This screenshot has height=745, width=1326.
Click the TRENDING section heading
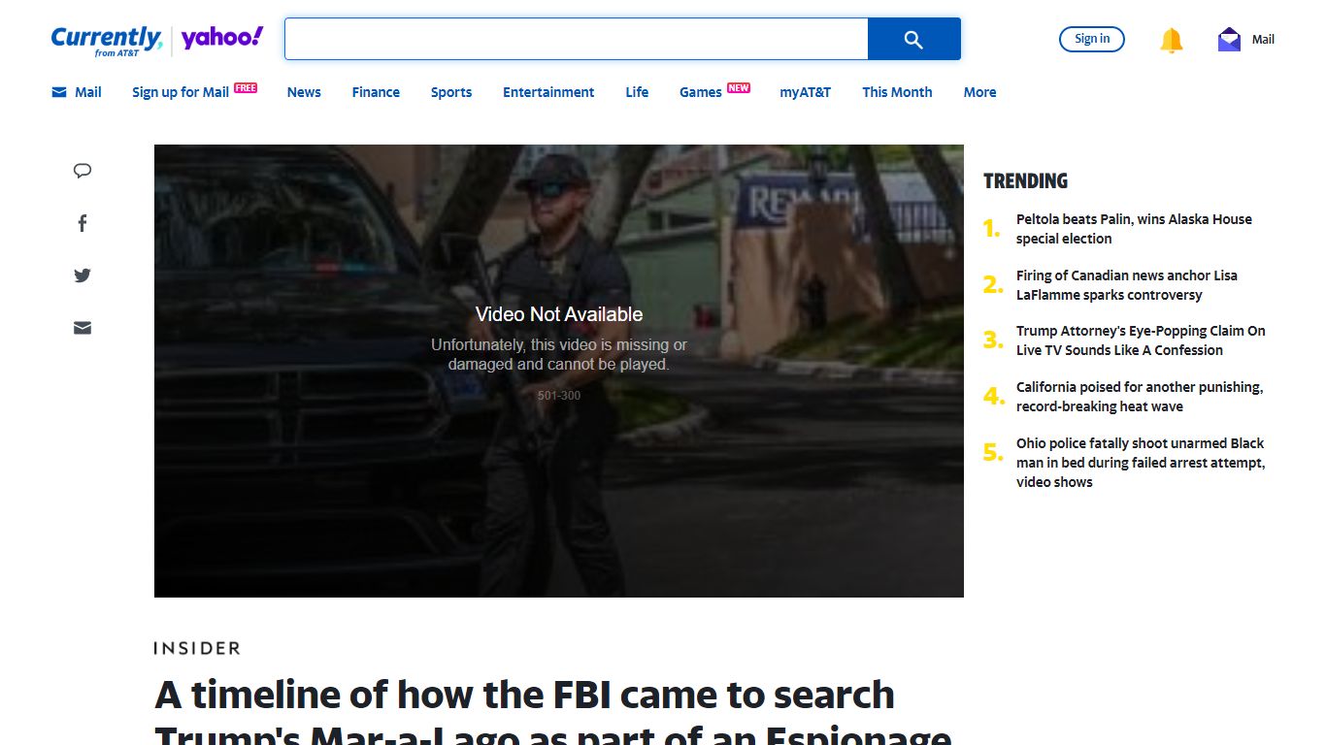(1025, 181)
